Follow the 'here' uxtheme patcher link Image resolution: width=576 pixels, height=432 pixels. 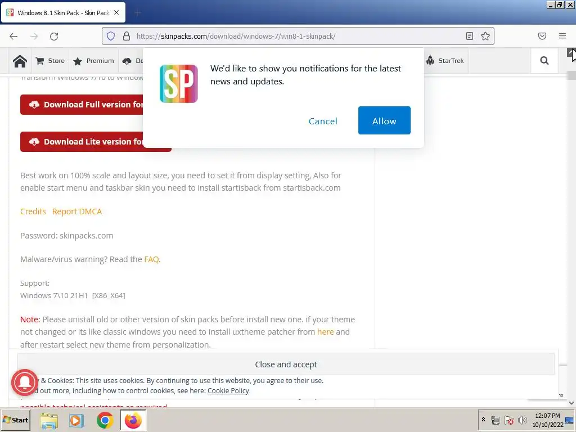pos(326,332)
